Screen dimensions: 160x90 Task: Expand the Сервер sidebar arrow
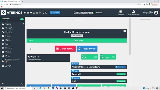23,24
